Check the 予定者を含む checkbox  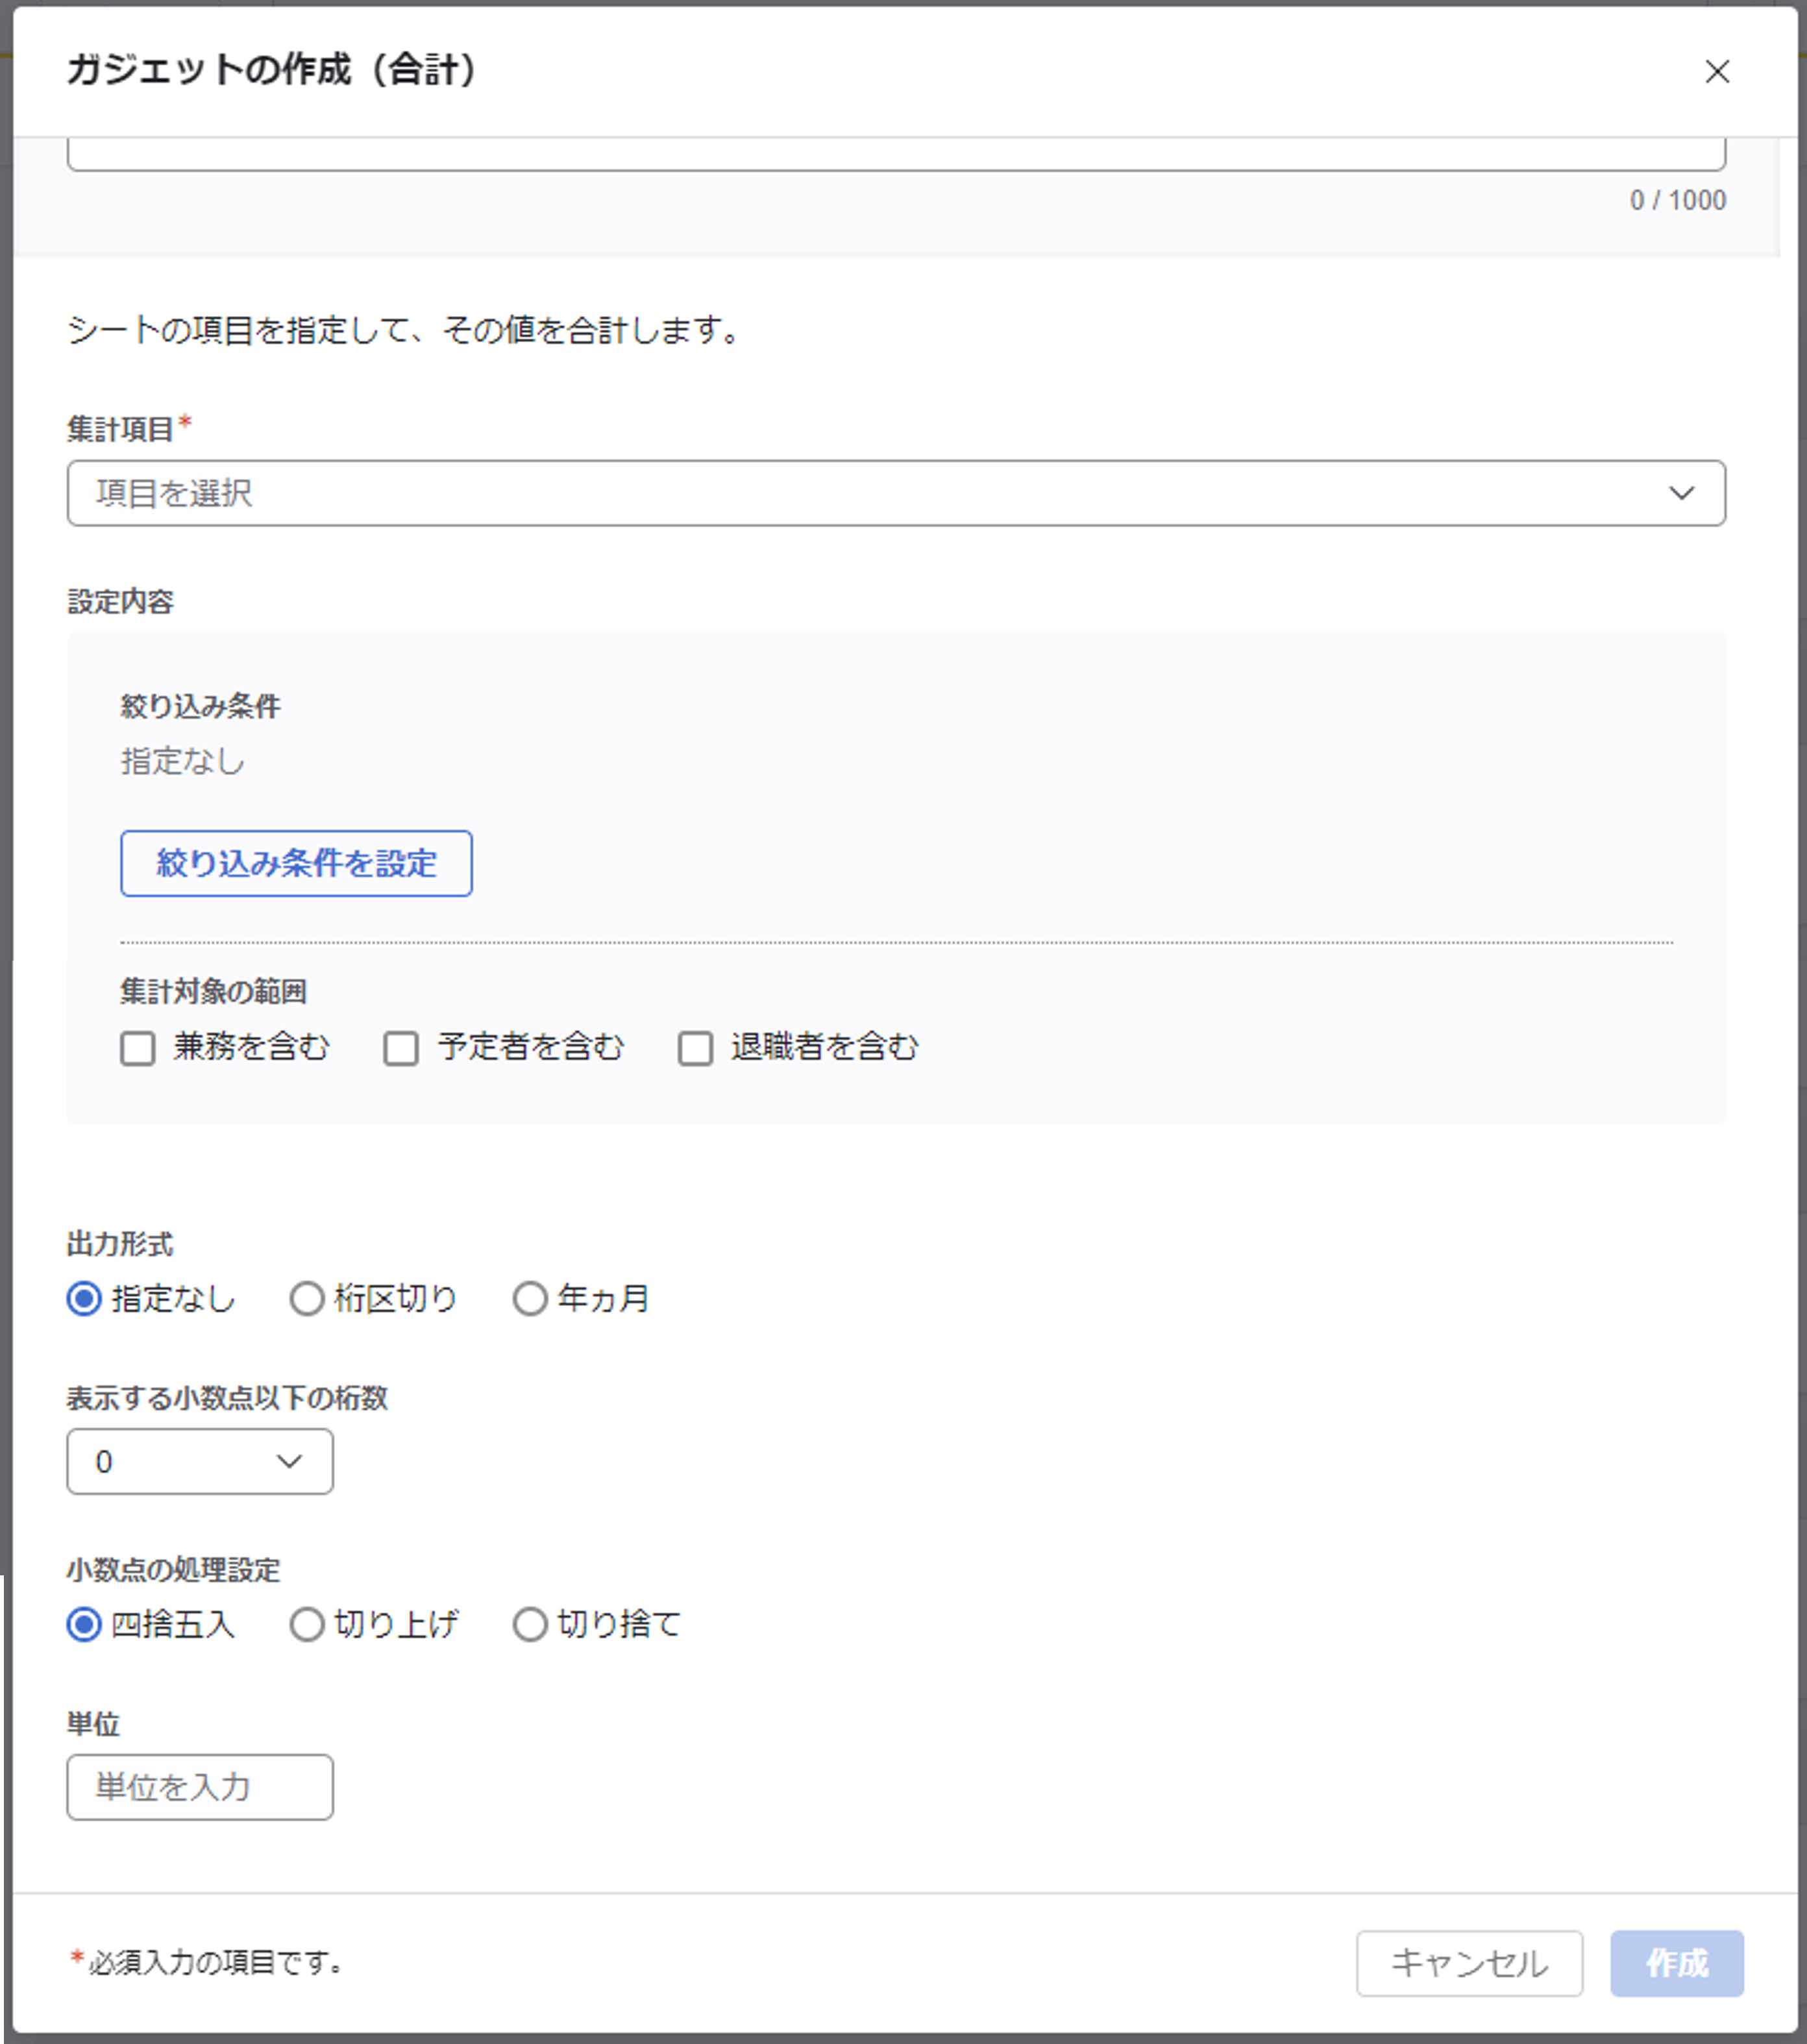point(401,1048)
